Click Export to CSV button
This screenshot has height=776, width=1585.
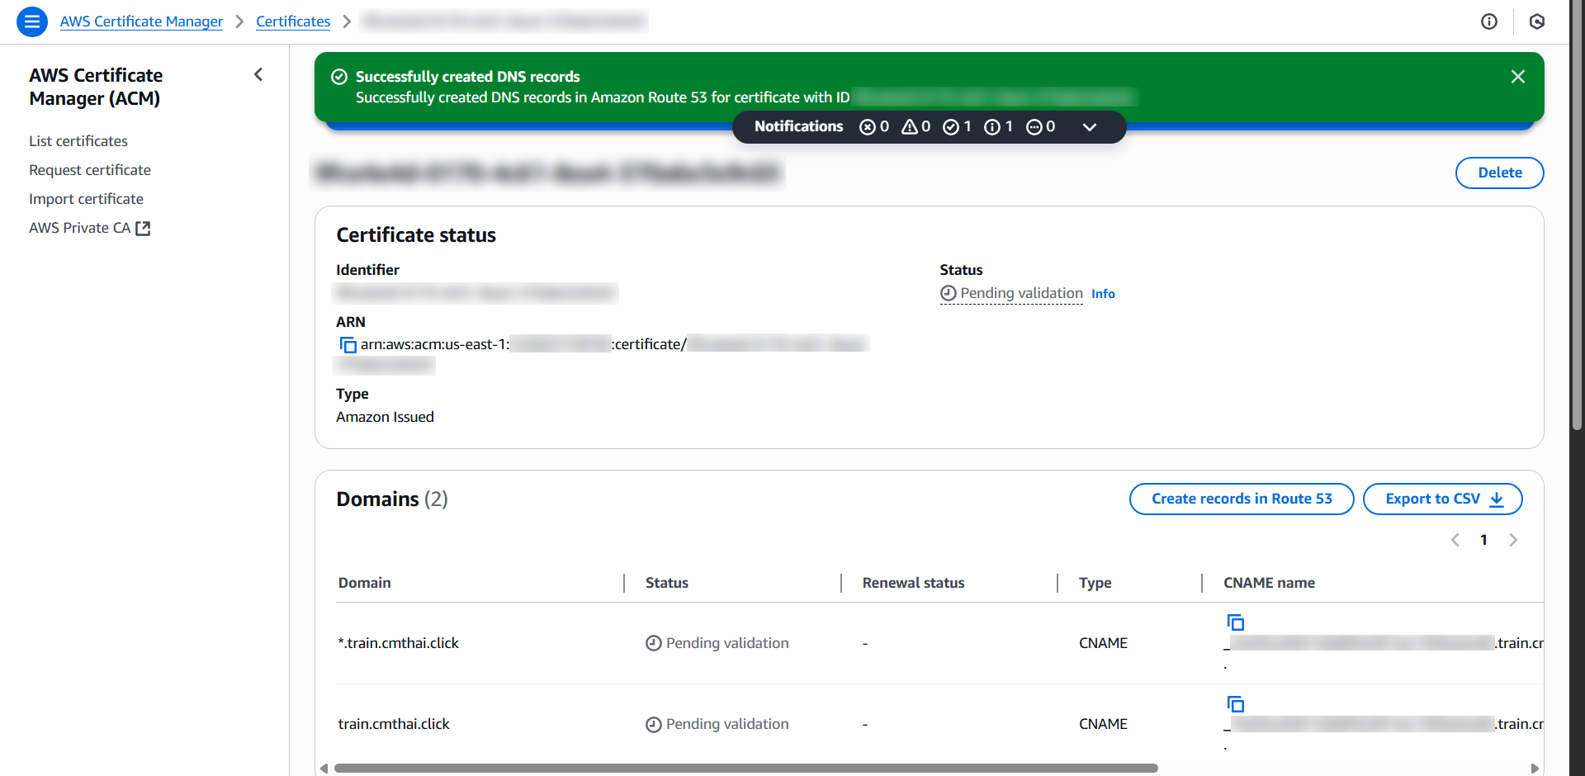(x=1442, y=499)
